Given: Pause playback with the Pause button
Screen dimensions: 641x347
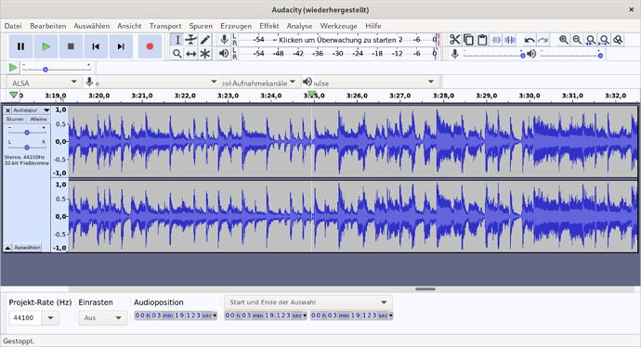Looking at the screenshot, I should 20,46.
